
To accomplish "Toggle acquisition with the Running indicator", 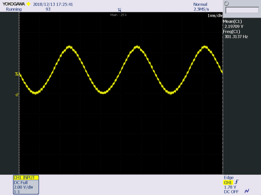I will pos(13,9).
